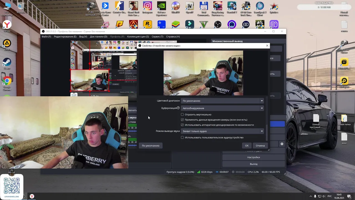Open Counter-Strike 2 desktop icon
This screenshot has height=200, width=355.
(119, 9)
